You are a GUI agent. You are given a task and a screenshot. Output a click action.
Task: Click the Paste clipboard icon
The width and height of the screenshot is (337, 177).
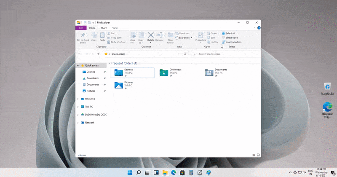103,36
